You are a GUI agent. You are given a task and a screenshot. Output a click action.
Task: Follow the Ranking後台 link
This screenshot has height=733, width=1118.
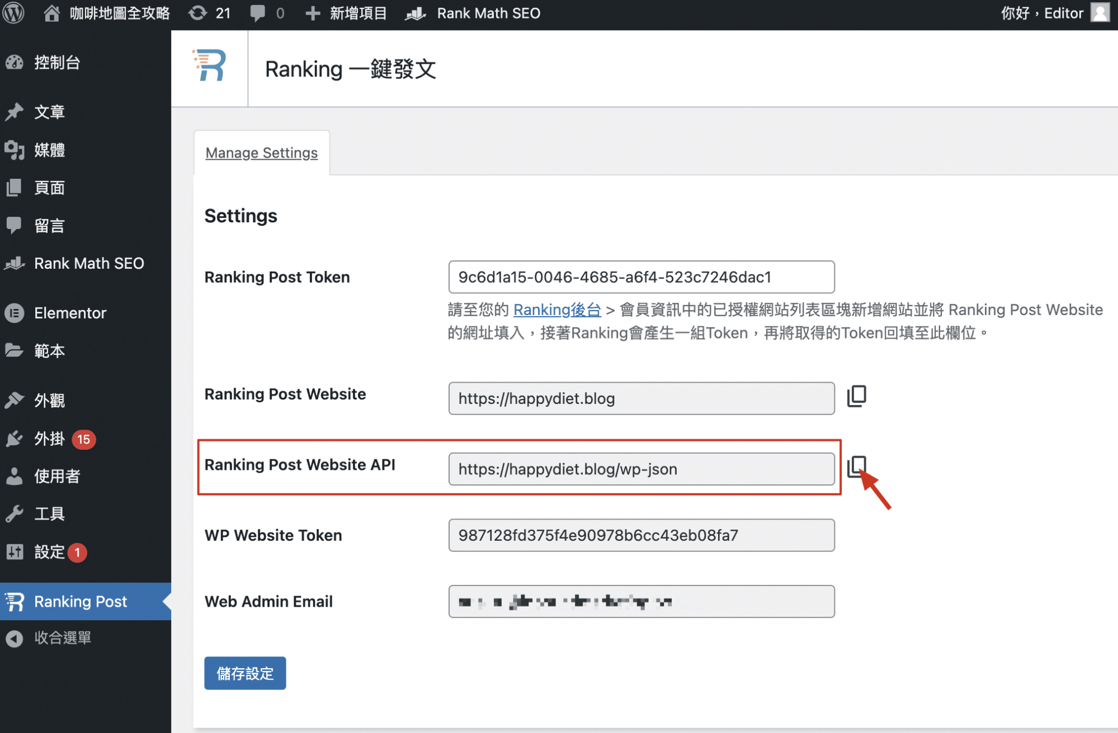tap(557, 310)
